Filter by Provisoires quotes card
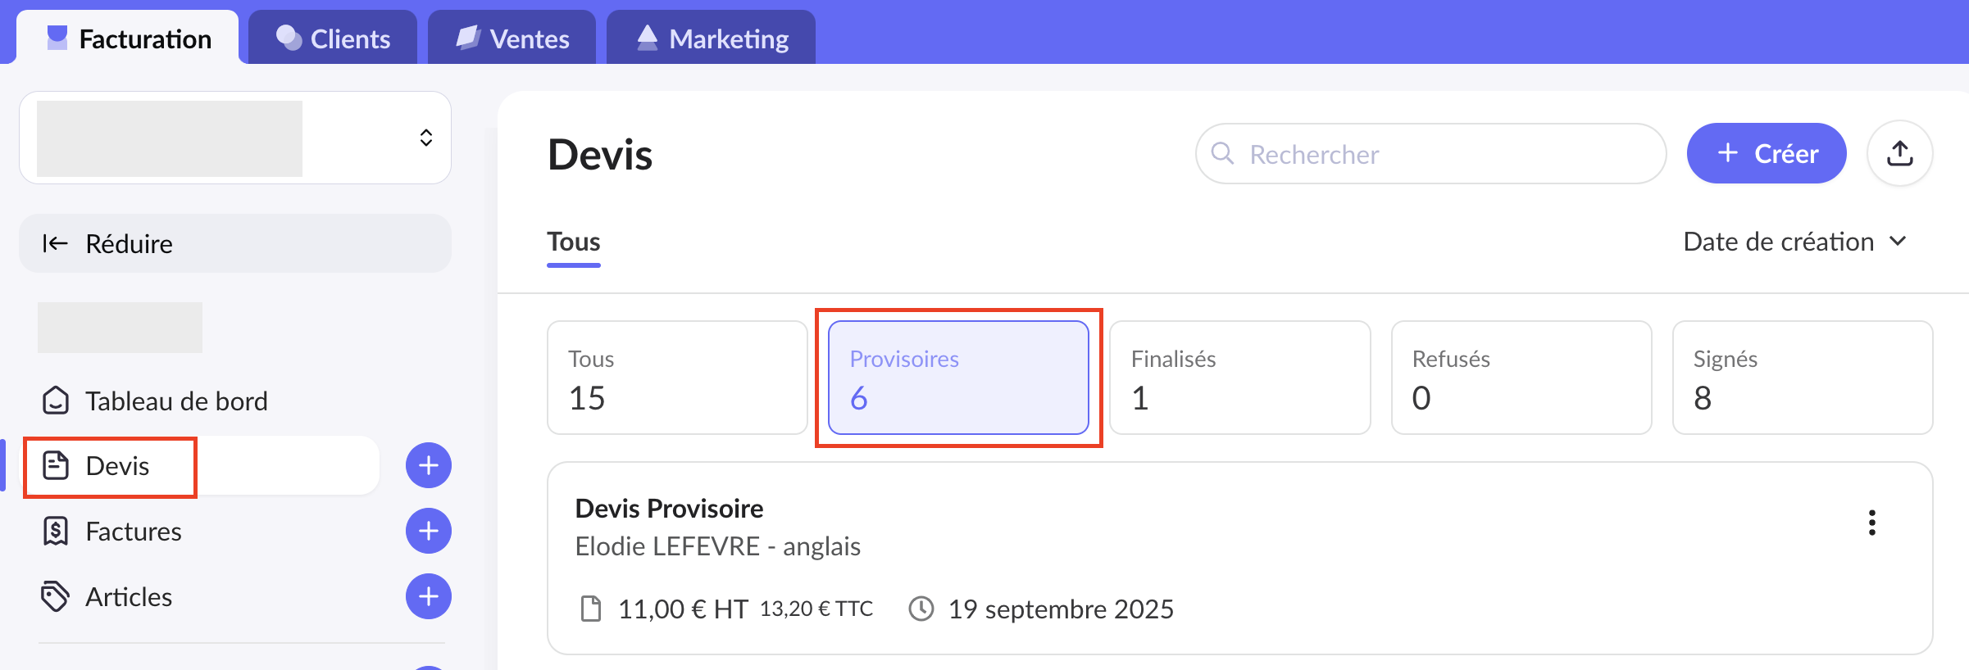This screenshot has width=1969, height=670. click(958, 378)
